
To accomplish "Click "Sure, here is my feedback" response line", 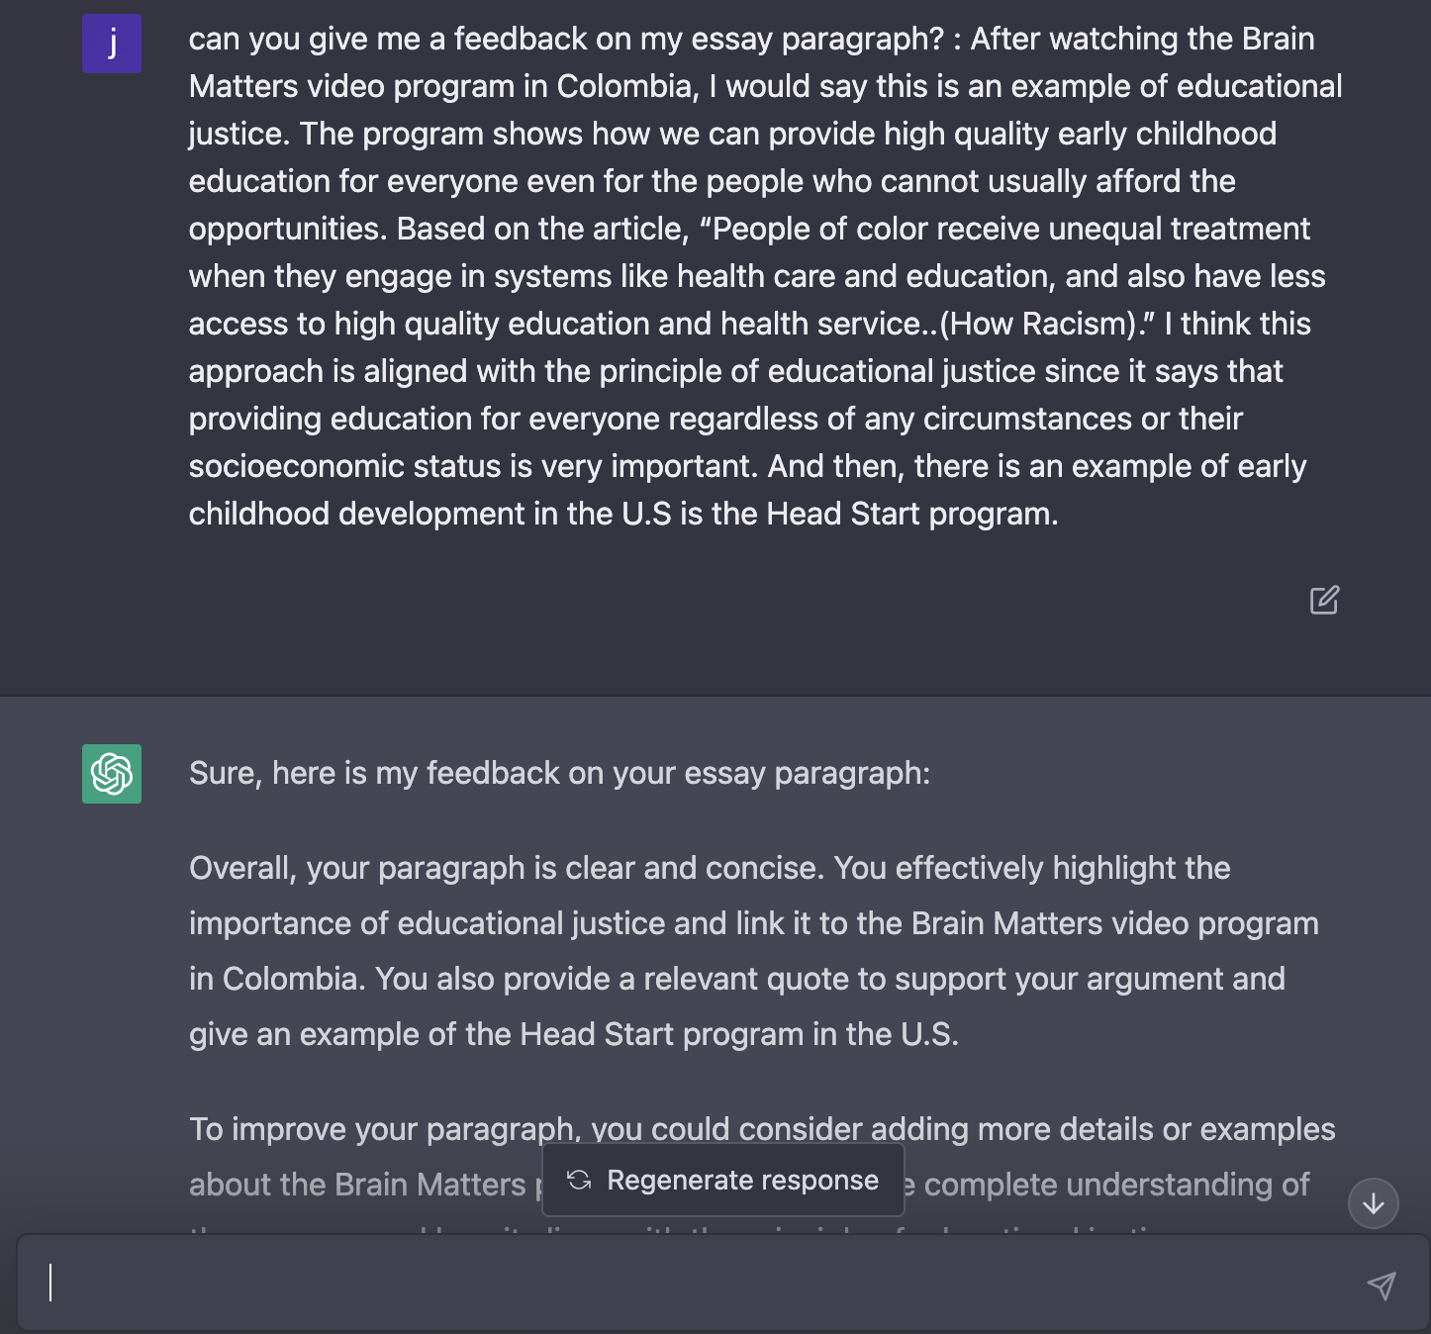I will tap(559, 774).
